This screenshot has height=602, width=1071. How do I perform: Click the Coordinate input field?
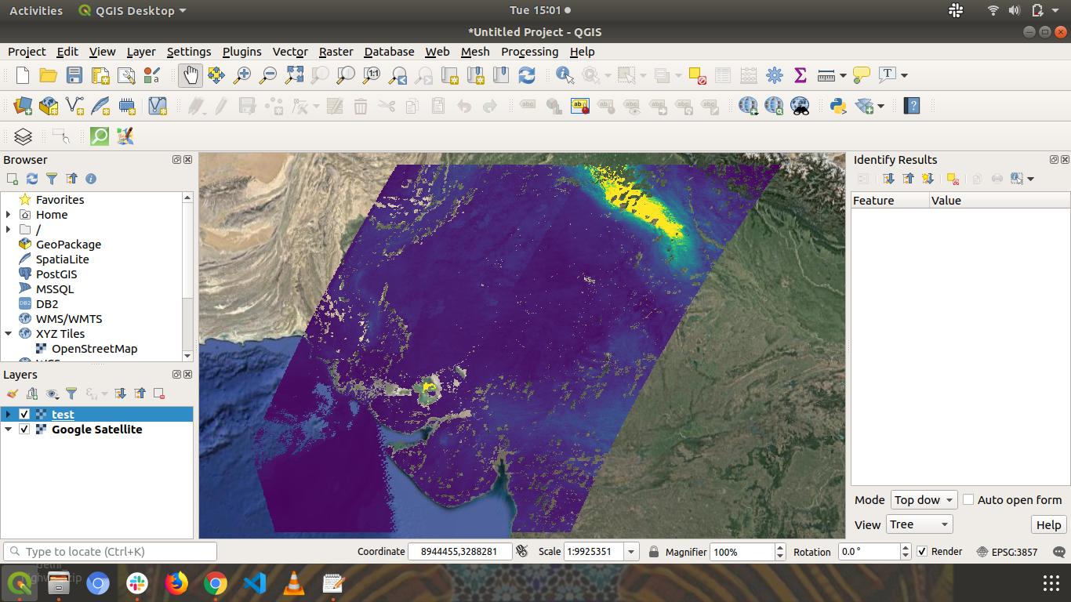pos(460,552)
